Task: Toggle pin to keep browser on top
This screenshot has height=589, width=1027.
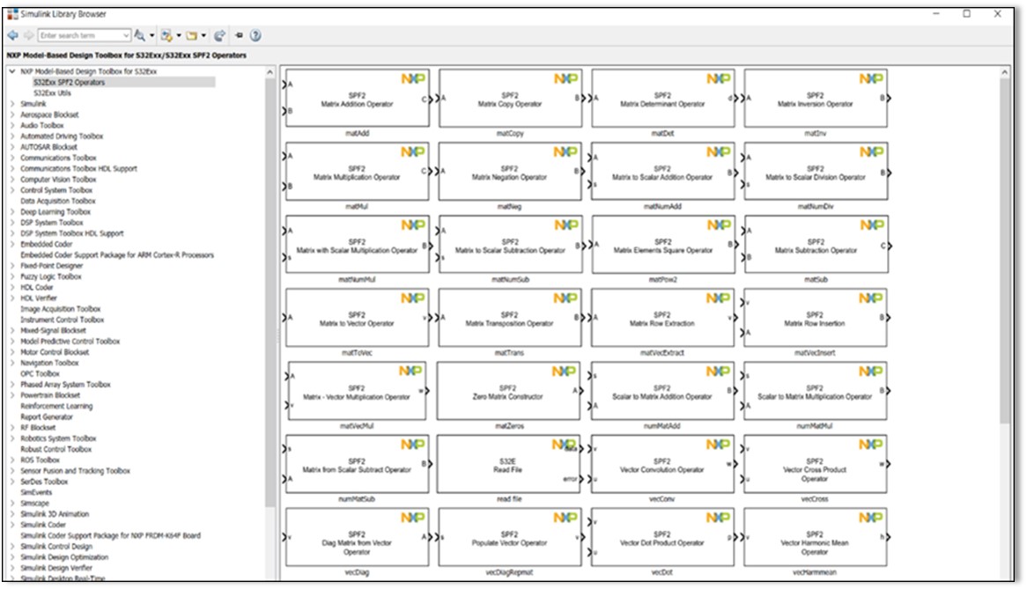Action: coord(238,36)
